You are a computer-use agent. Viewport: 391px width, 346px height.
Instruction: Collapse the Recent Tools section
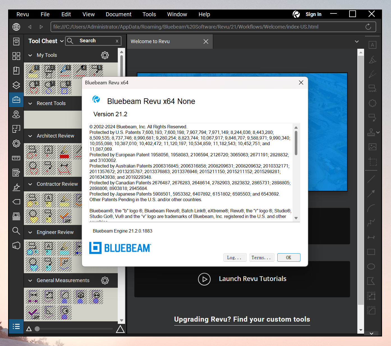(30, 103)
